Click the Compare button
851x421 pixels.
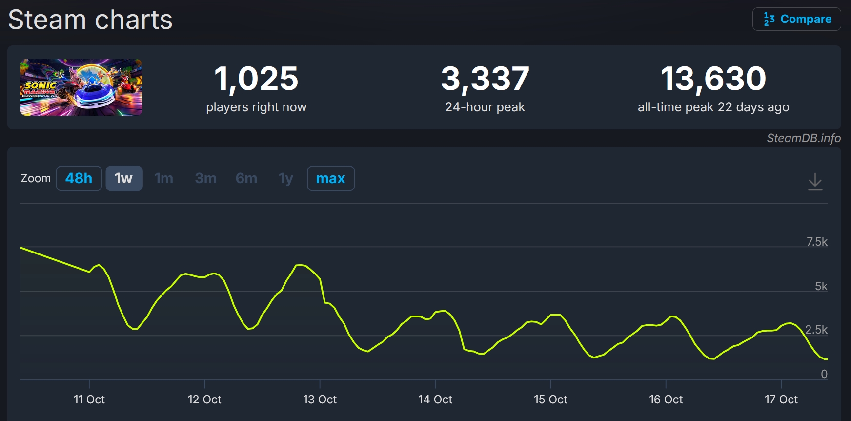point(796,19)
